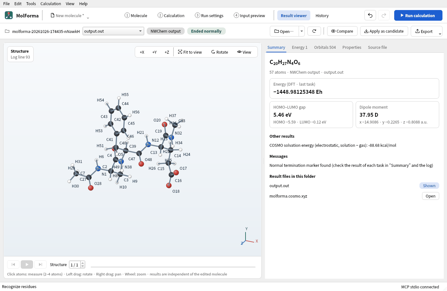Click the Run calculation button
This screenshot has height=291, width=447.
(x=418, y=16)
